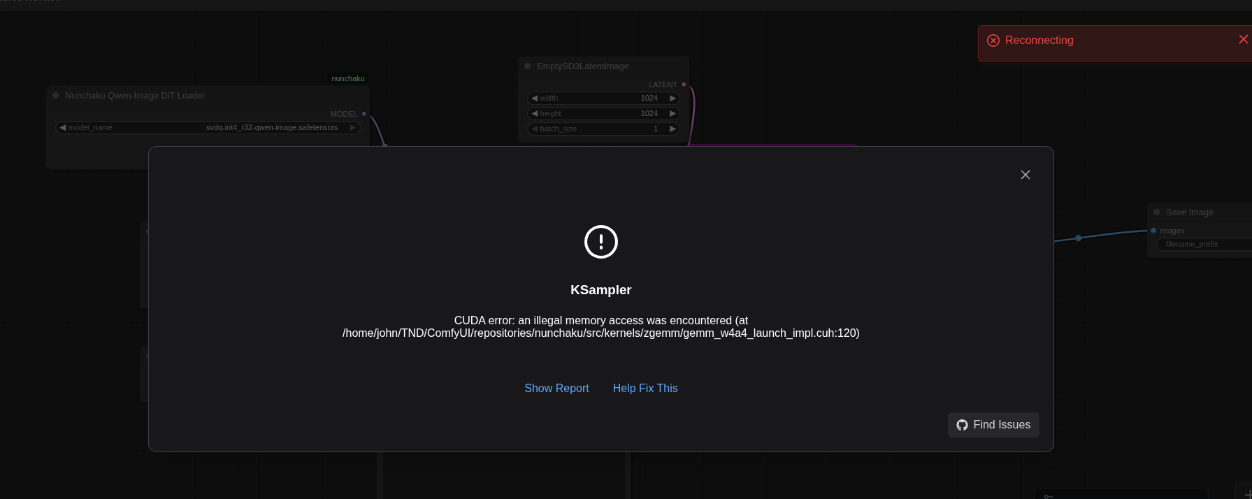
Task: Collapse the Nunchaku Qwen-Image DiT Loader dot
Action: tap(56, 96)
